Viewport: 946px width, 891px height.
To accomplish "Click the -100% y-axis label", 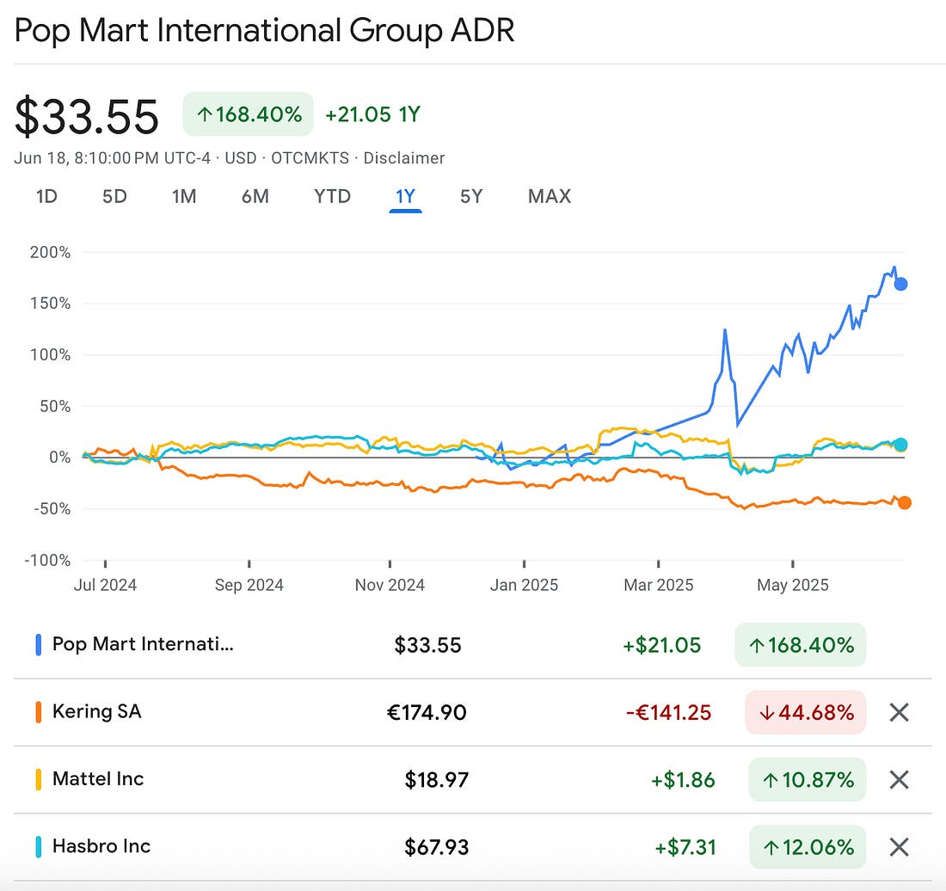I will (47, 561).
